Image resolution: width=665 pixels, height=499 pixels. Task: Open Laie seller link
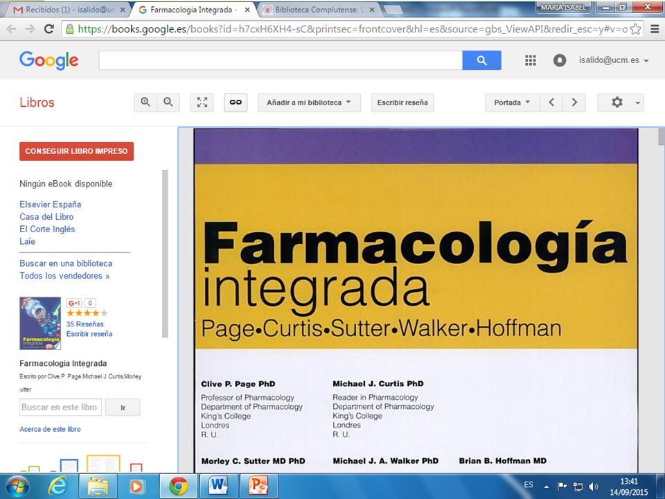click(x=27, y=241)
